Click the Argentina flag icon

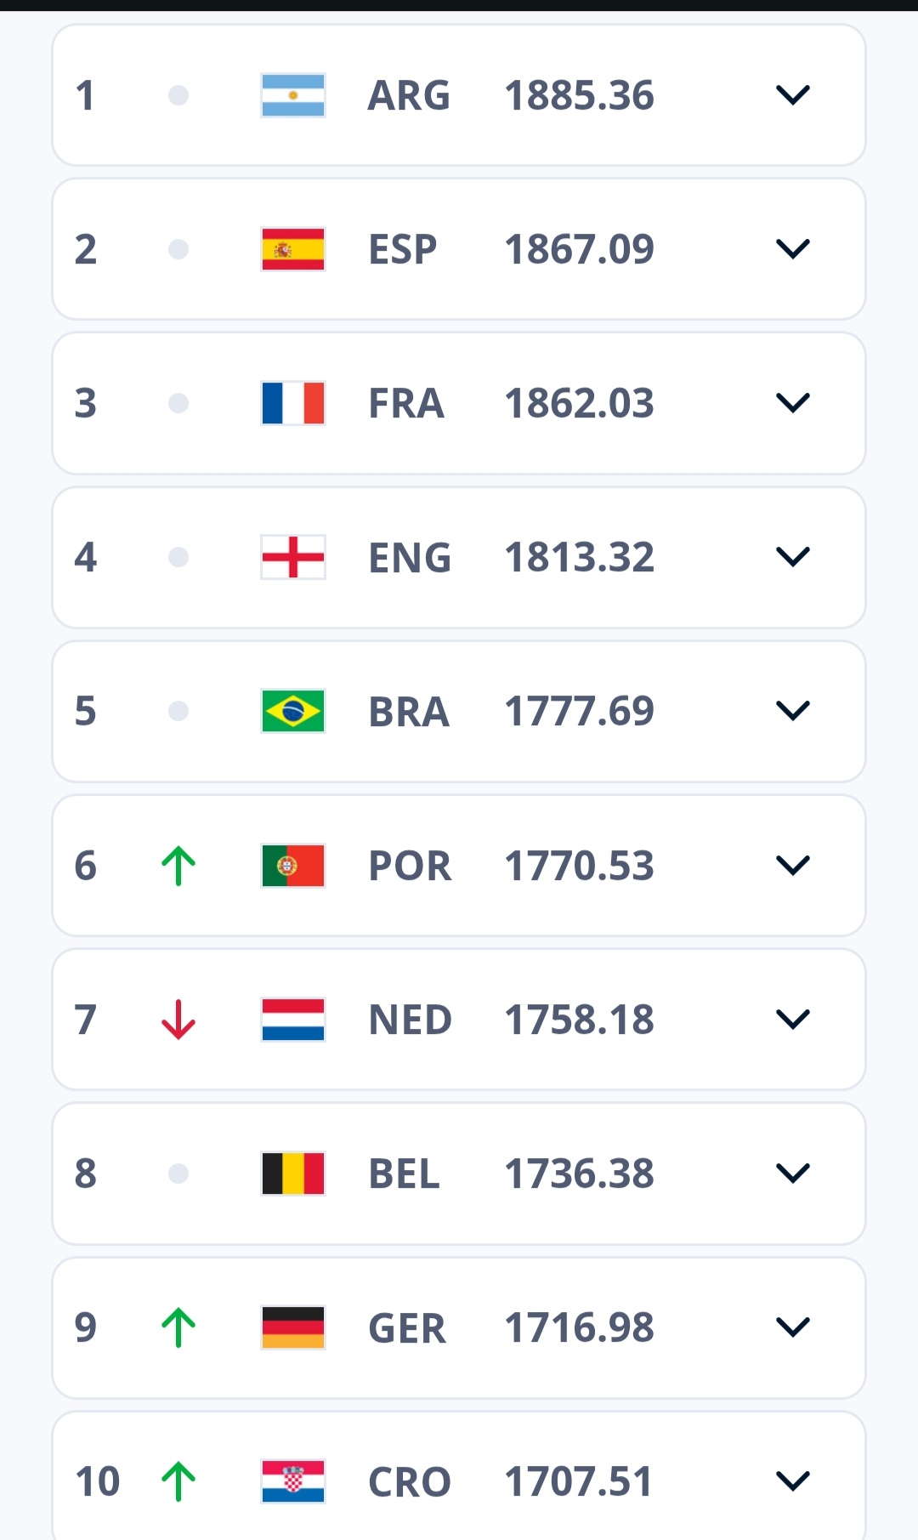[293, 95]
